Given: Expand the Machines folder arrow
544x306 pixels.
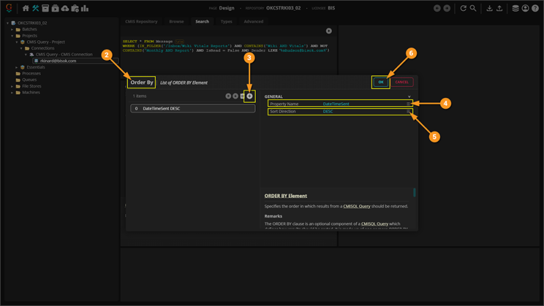Looking at the screenshot, I should tap(12, 92).
